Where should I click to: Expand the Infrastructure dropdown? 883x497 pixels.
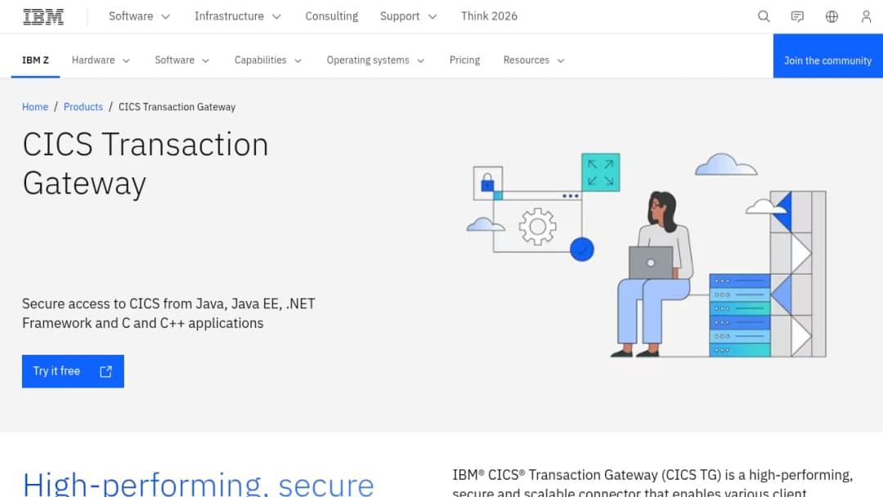pyautogui.click(x=238, y=16)
